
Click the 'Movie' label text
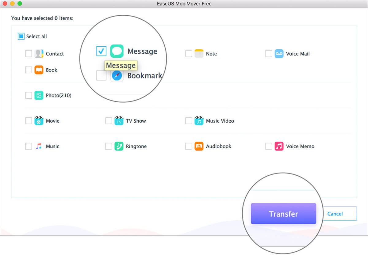53,121
